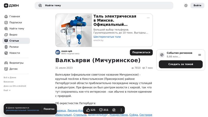Click the Найти тему search field
This screenshot has width=208, height=117.
click(x=104, y=5)
